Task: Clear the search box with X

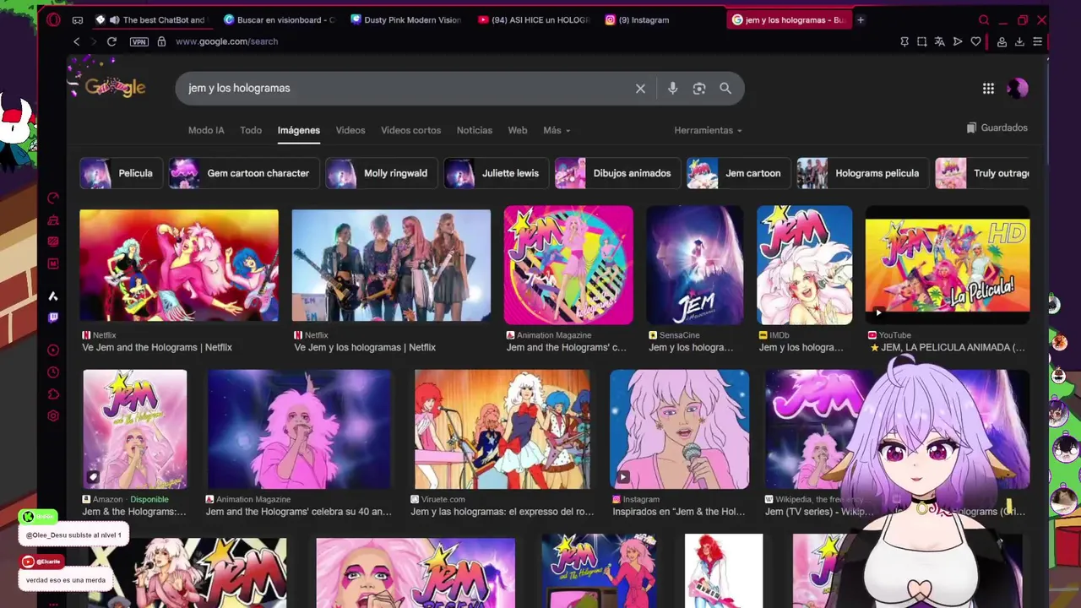Action: pyautogui.click(x=640, y=88)
